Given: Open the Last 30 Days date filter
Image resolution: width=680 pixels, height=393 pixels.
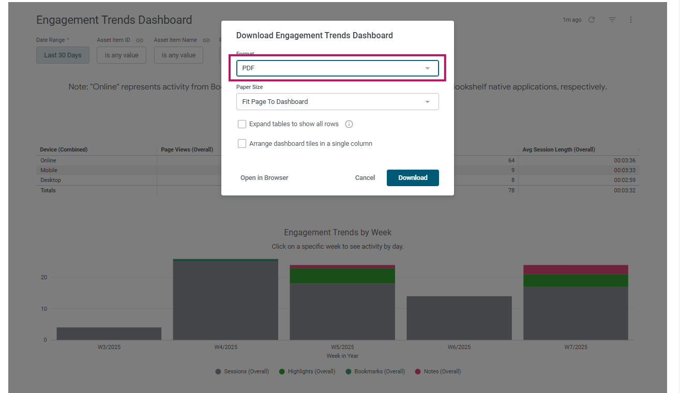Looking at the screenshot, I should point(63,55).
